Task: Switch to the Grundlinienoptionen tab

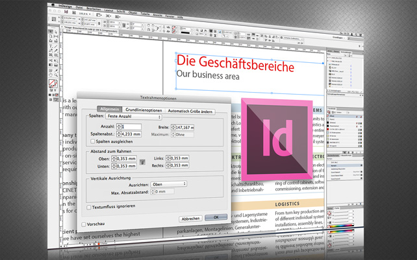Action: [x=144, y=110]
